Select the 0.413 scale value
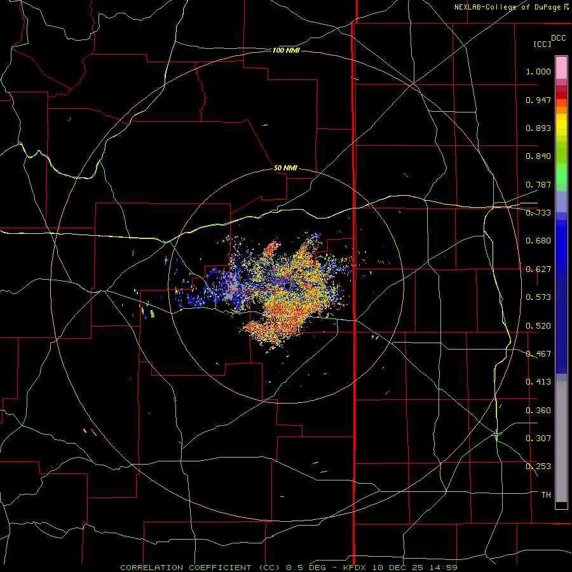 538,382
